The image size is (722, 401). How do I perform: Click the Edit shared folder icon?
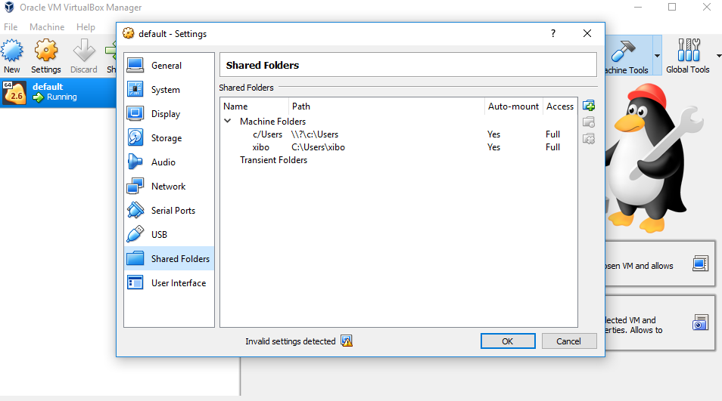click(589, 122)
